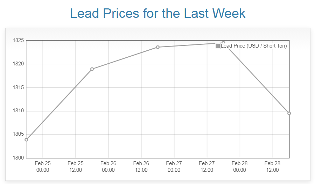Select the "Feb 27 00:00" x-axis label

point(174,167)
